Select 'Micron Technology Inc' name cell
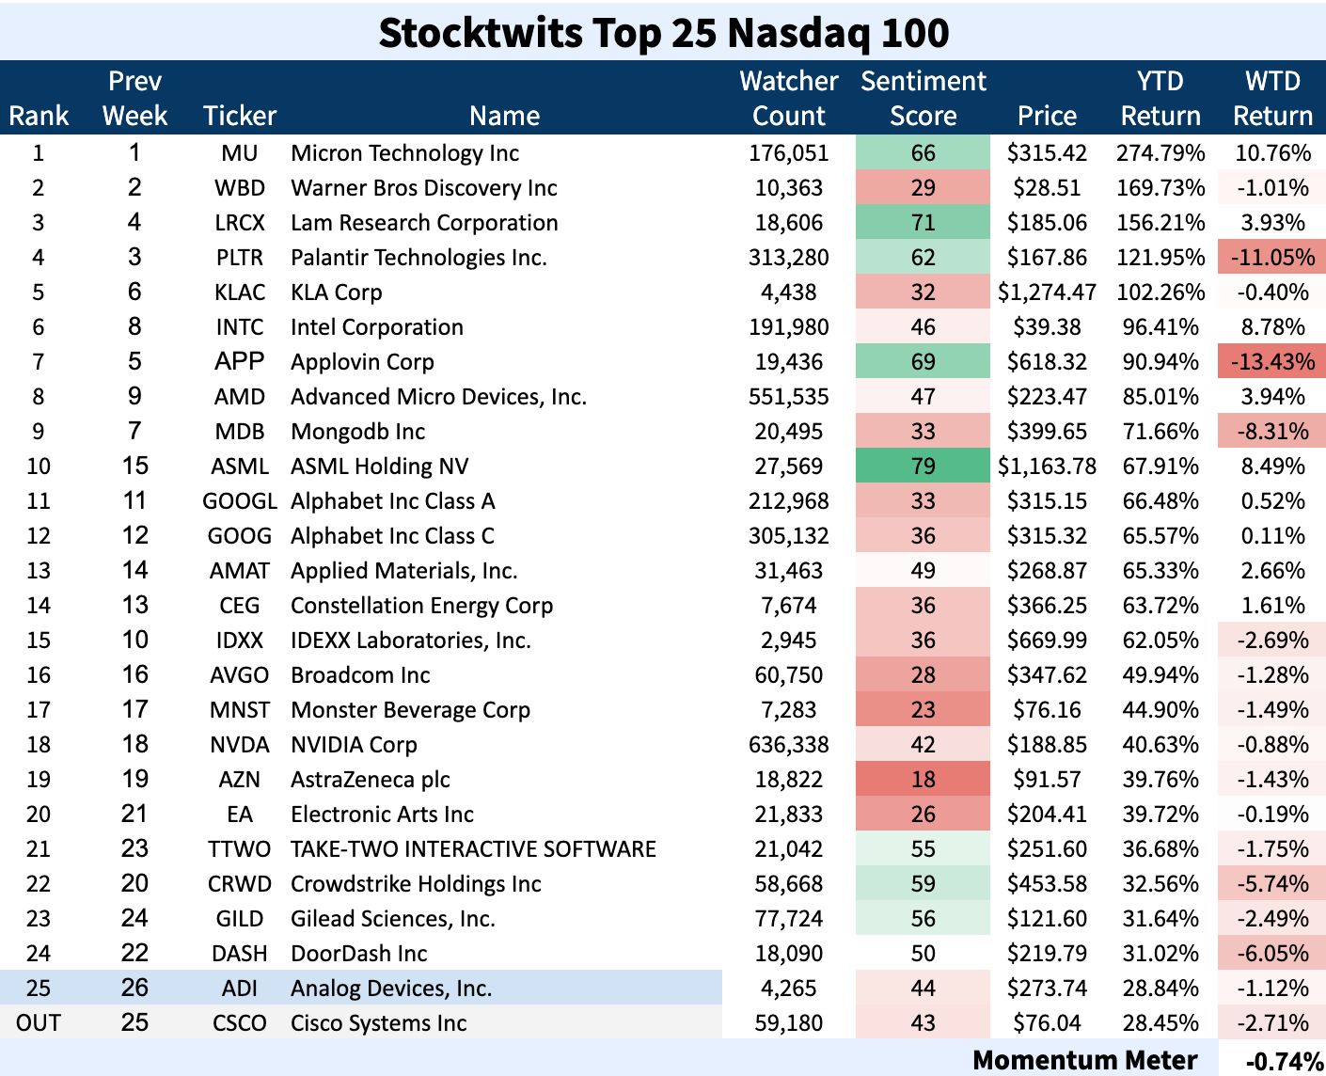Screen dimensions: 1326x1076 [404, 153]
